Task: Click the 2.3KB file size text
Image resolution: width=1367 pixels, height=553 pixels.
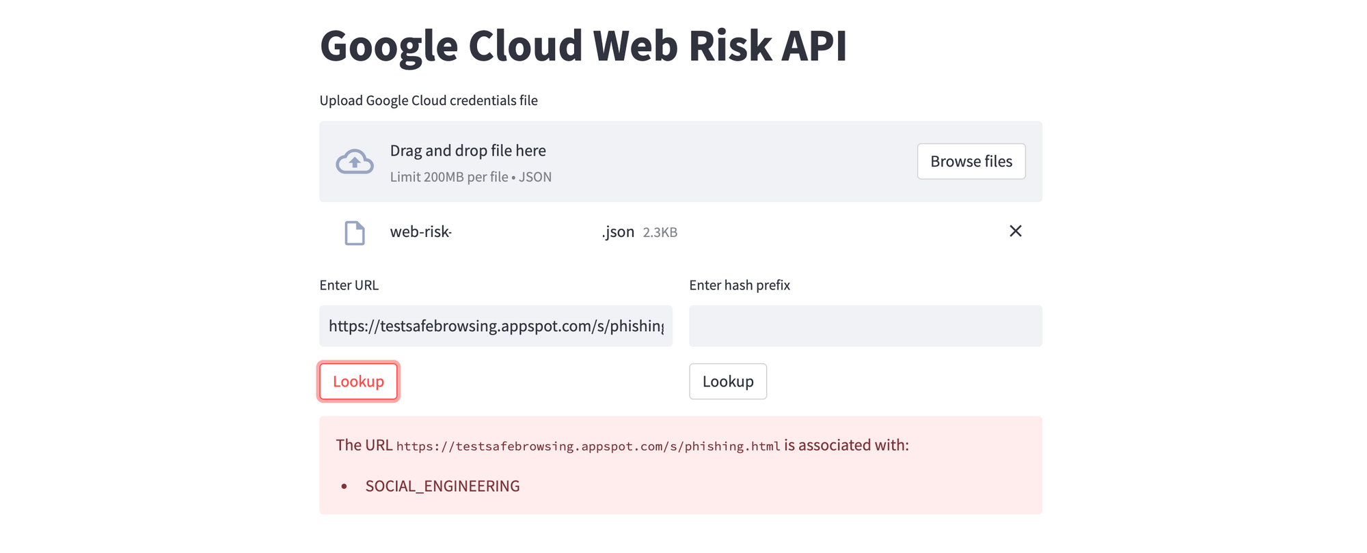Action: tap(660, 232)
